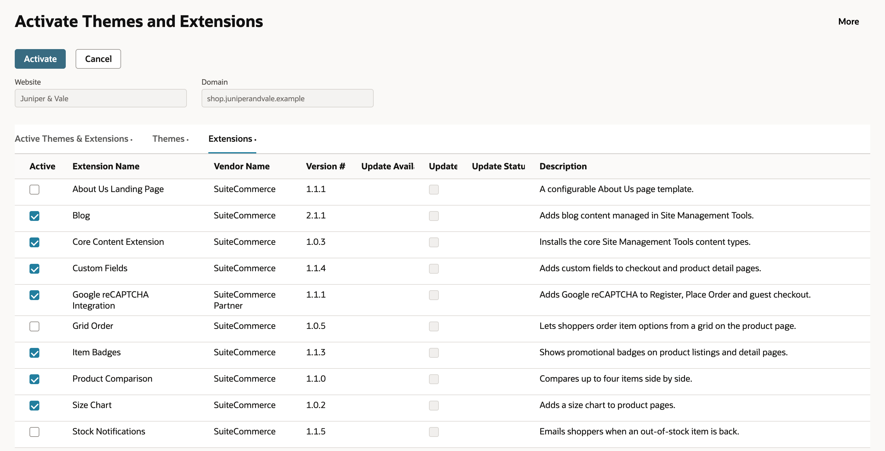
Task: Click the Domain field shop.juniperandvale.example
Action: click(x=288, y=98)
